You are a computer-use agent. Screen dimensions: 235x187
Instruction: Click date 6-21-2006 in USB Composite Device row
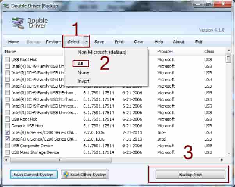132,146
